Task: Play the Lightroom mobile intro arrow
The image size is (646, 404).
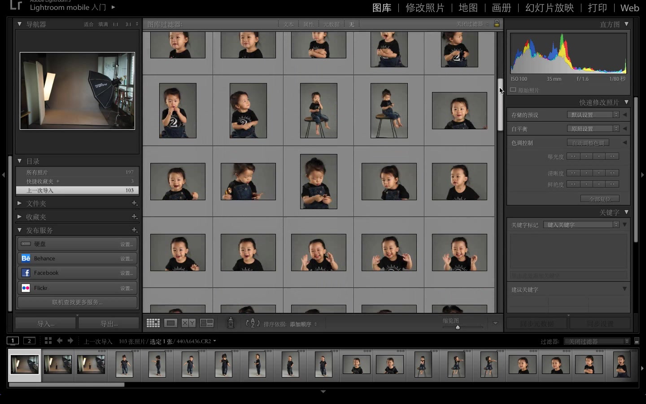Action: (x=113, y=7)
